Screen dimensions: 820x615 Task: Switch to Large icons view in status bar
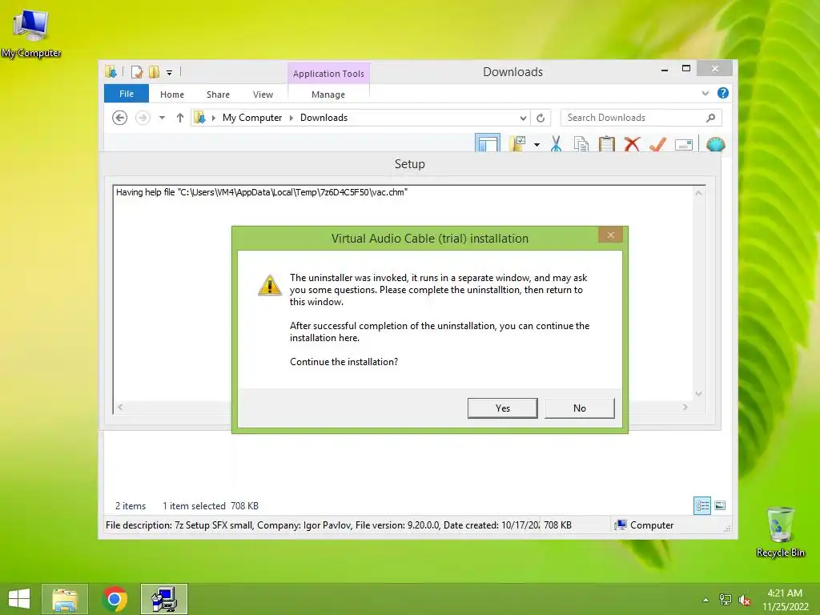click(720, 505)
